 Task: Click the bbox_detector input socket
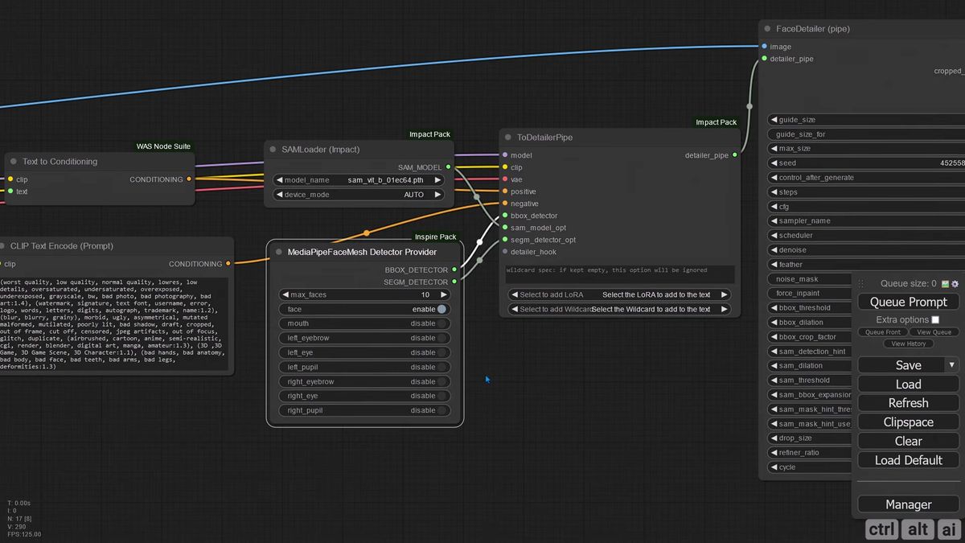505,216
